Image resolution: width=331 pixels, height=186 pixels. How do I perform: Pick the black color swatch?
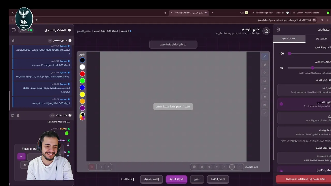point(82,60)
